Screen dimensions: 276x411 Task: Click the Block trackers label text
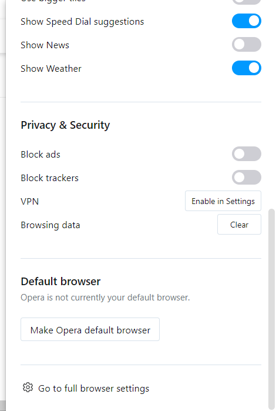pos(49,178)
